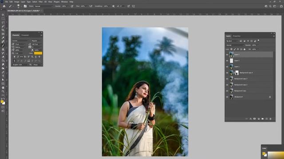This screenshot has width=284, height=159.
Task: Select the Zoom tool
Action: [3, 91]
